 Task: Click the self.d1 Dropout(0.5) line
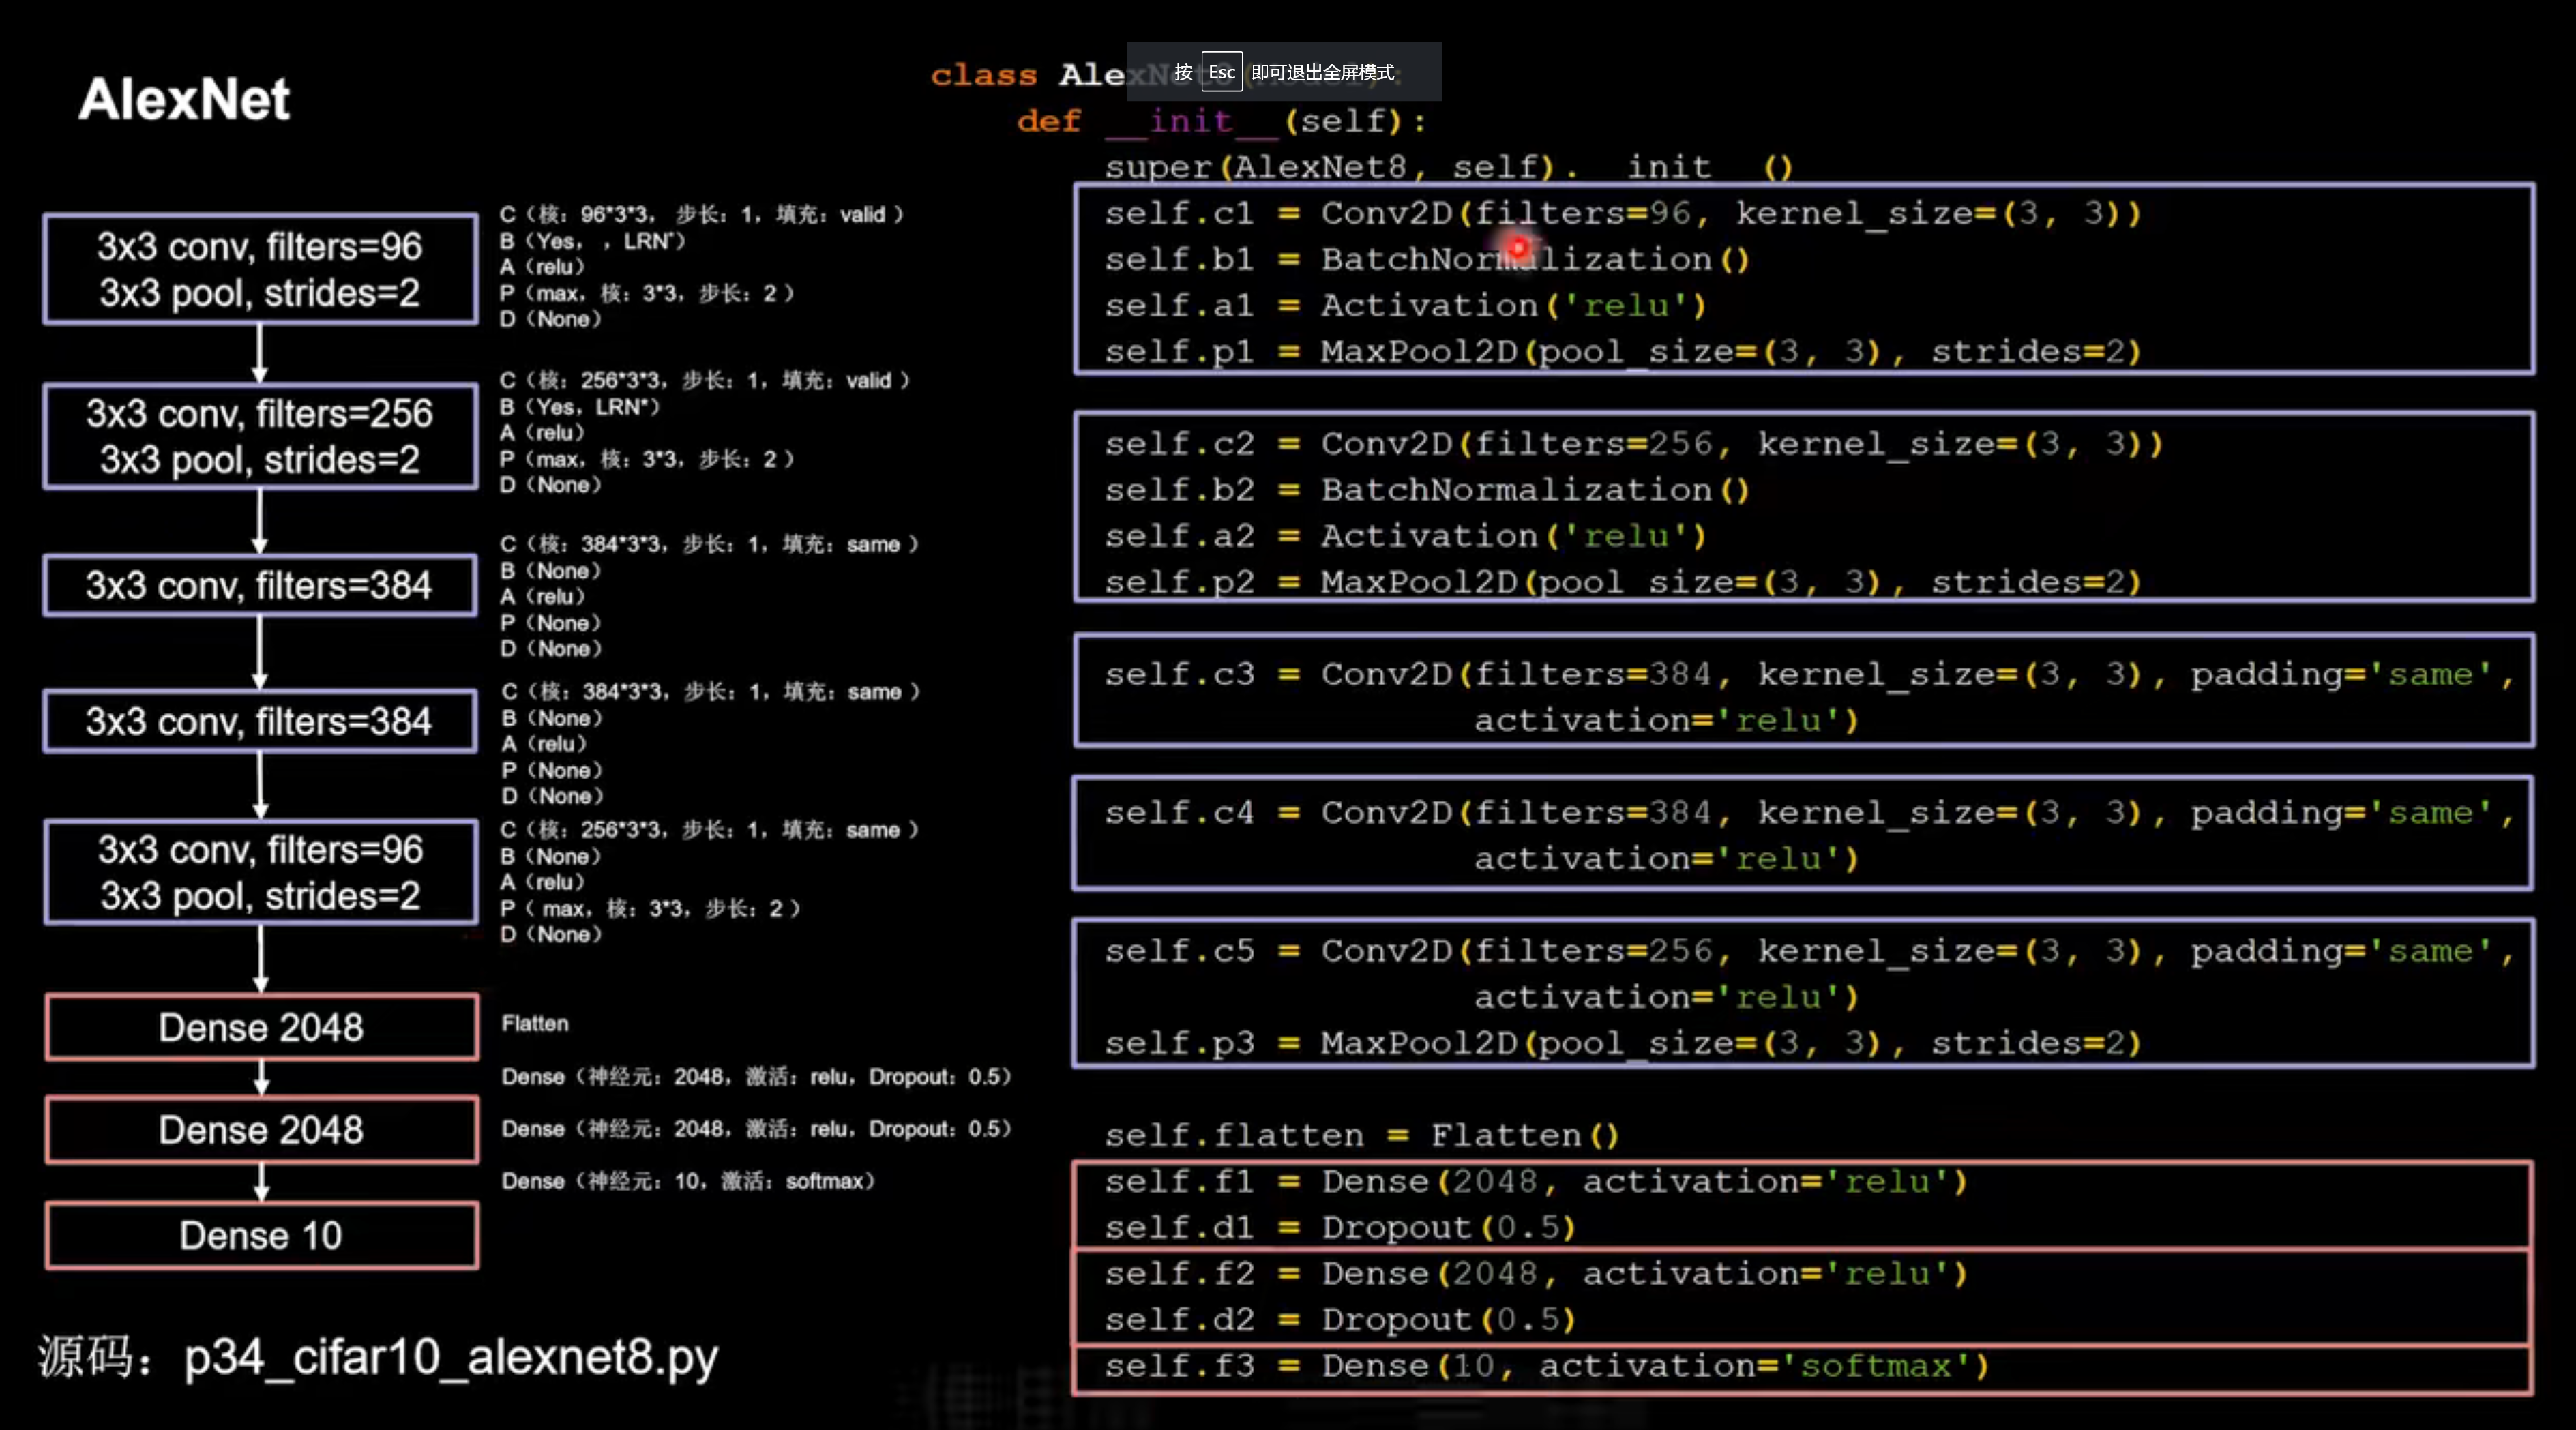click(1340, 1227)
